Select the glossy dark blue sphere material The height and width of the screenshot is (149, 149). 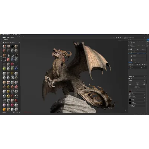16,69
